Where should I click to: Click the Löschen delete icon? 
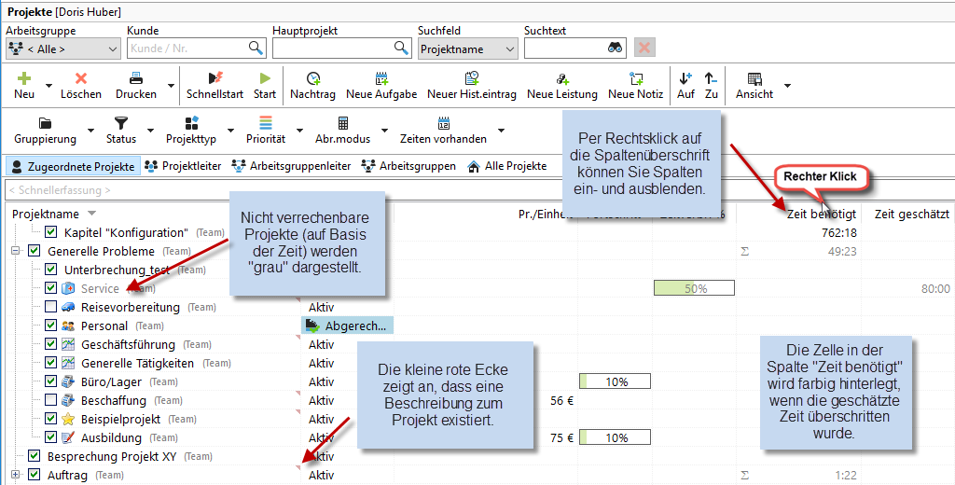click(x=81, y=79)
